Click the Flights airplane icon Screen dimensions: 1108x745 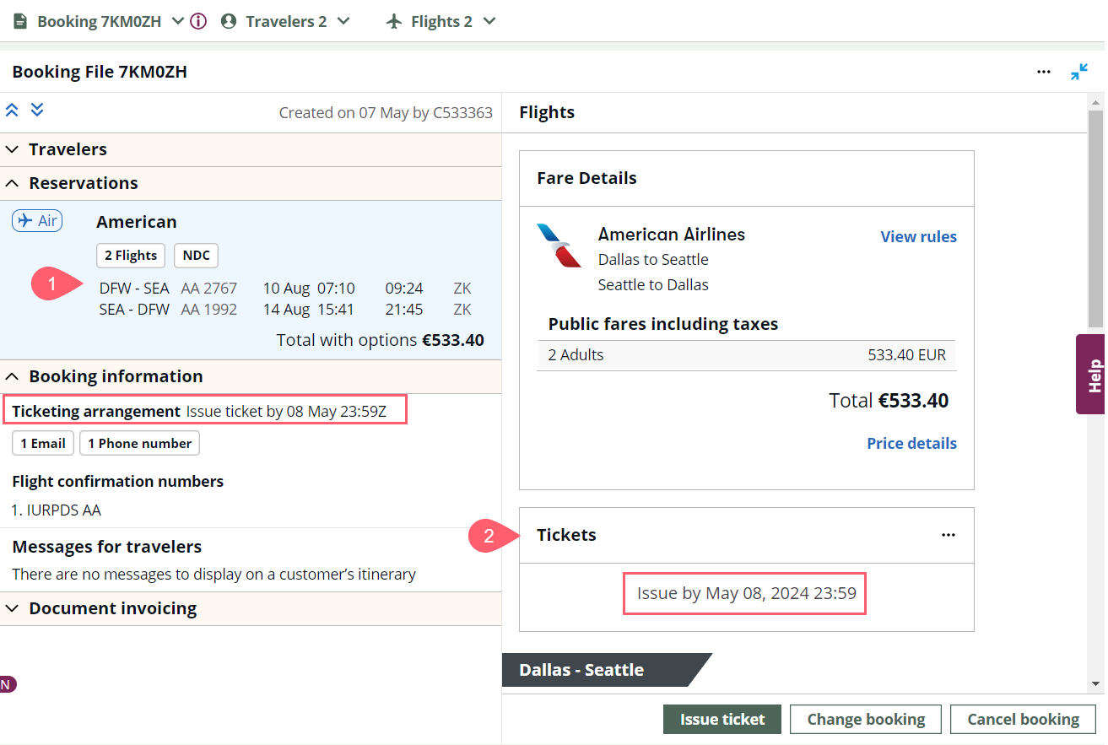point(394,21)
